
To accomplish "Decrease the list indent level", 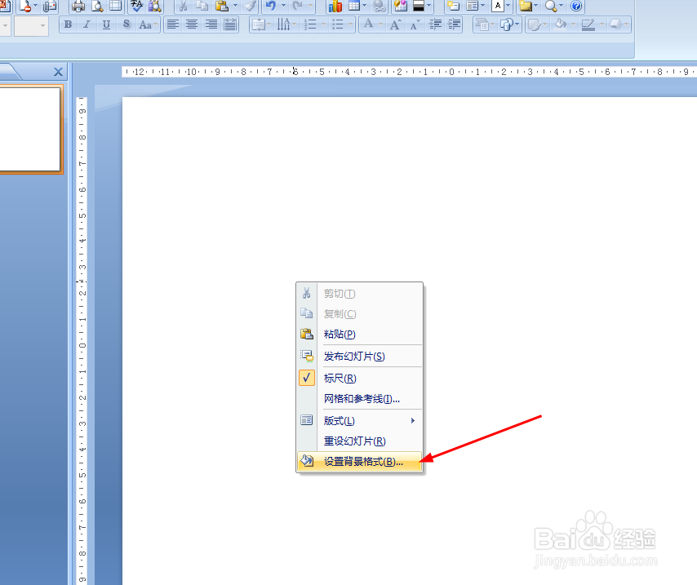I will pos(435,24).
